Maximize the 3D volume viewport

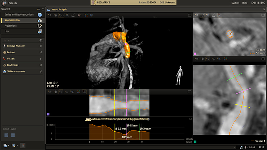[x=190, y=15]
